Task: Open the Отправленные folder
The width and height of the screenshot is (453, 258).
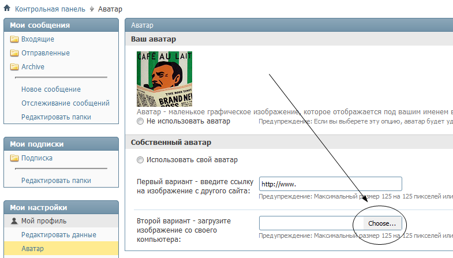Action: pos(46,53)
